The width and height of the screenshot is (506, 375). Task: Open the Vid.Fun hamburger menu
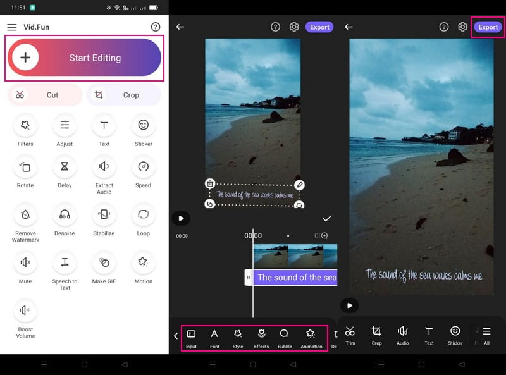tap(12, 27)
